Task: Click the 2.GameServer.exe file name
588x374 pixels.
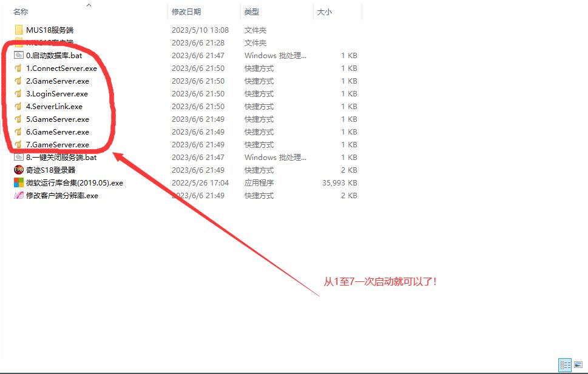Action: [x=58, y=81]
